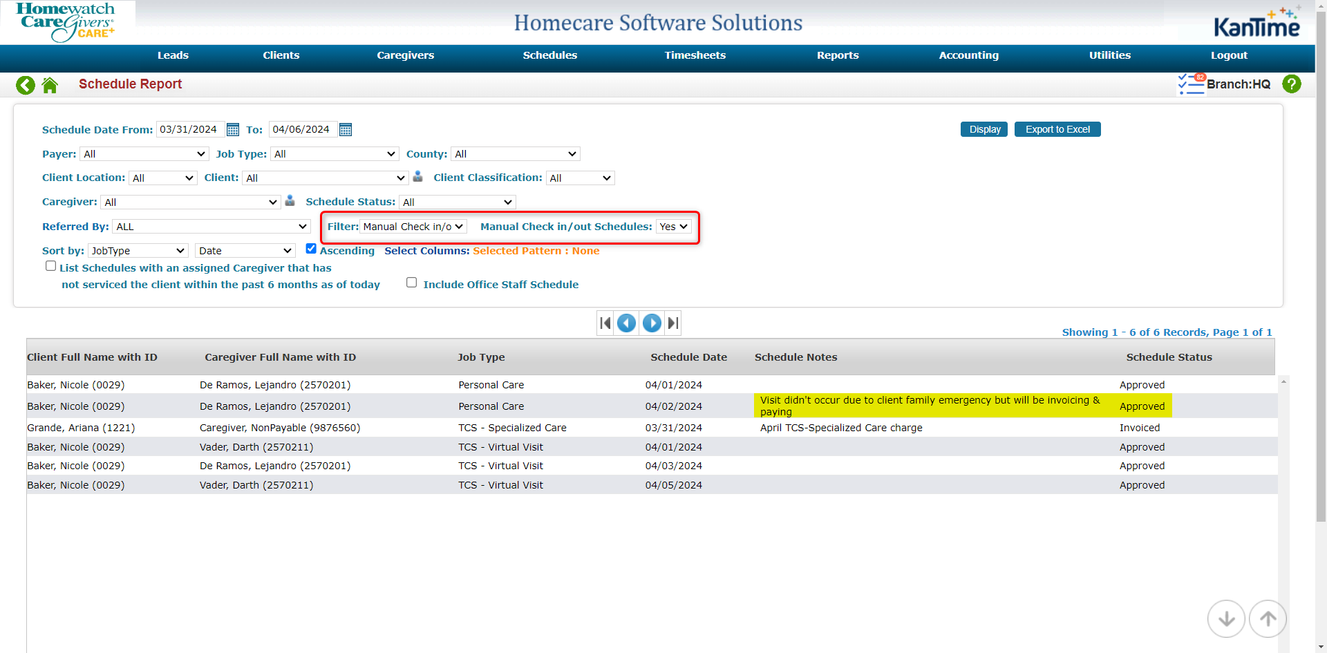The width and height of the screenshot is (1327, 653).
Task: Open Manual Check in/out Schedules dropdown
Action: 673,227
